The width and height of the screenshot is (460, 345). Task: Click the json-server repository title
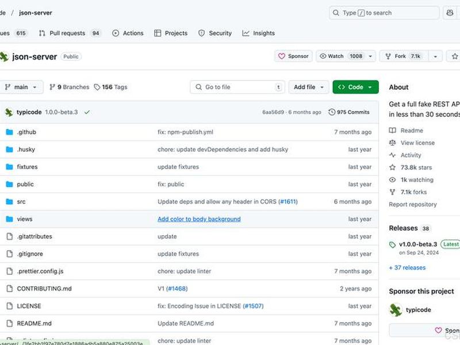pyautogui.click(x=34, y=56)
